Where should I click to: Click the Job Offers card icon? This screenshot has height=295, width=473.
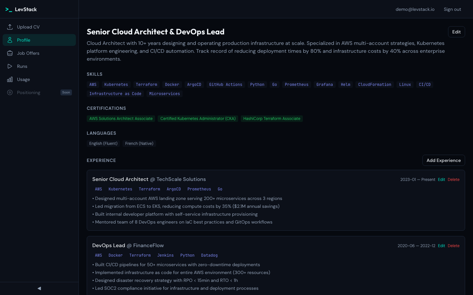(x=10, y=53)
